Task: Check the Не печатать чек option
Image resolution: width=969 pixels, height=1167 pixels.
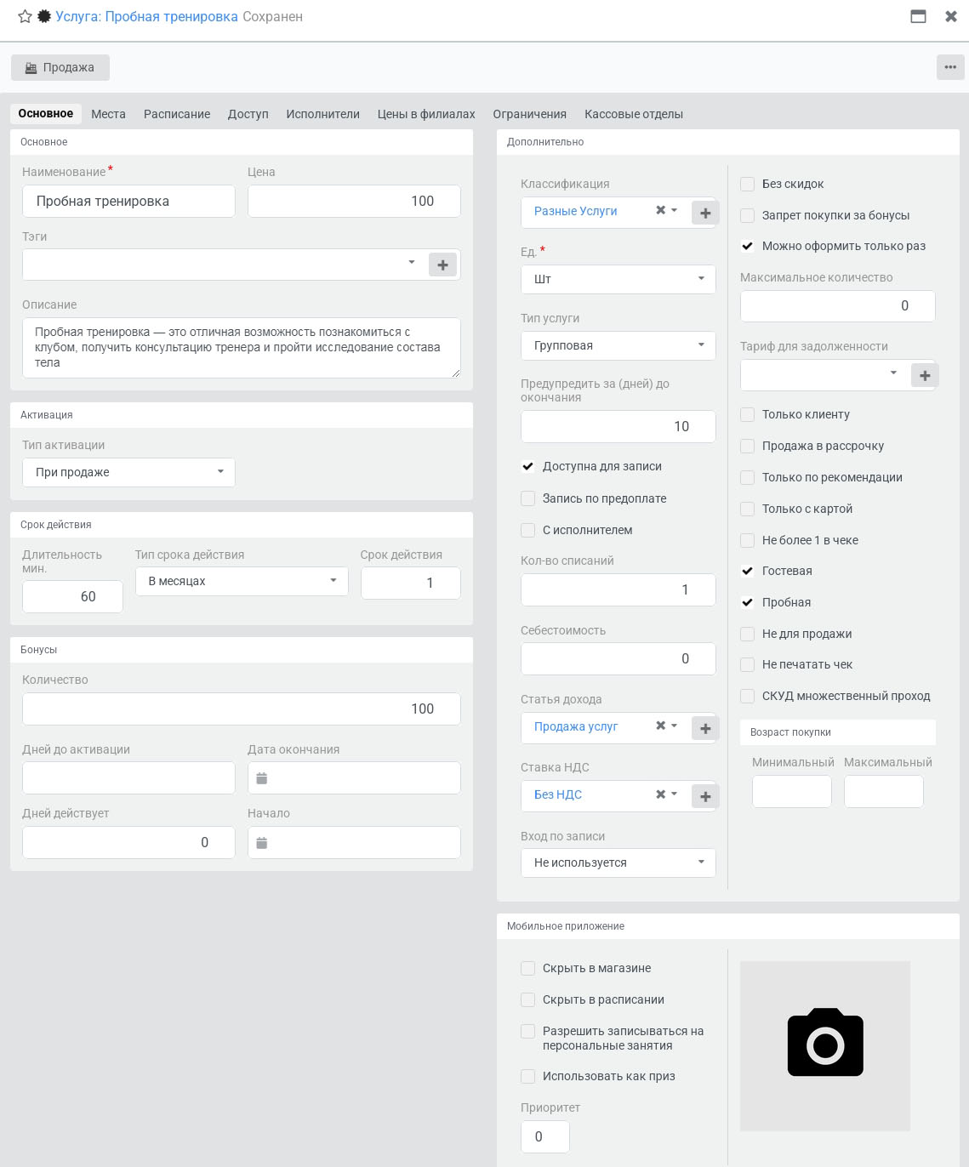Action: (x=748, y=664)
